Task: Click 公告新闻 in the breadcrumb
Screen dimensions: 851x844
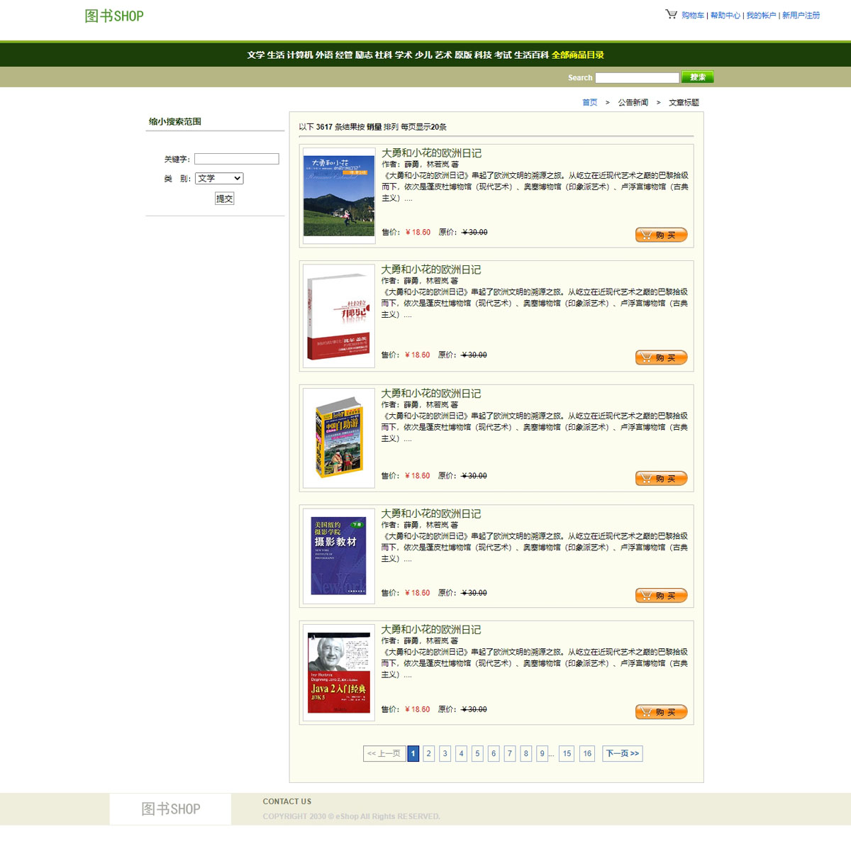Action: coord(633,103)
